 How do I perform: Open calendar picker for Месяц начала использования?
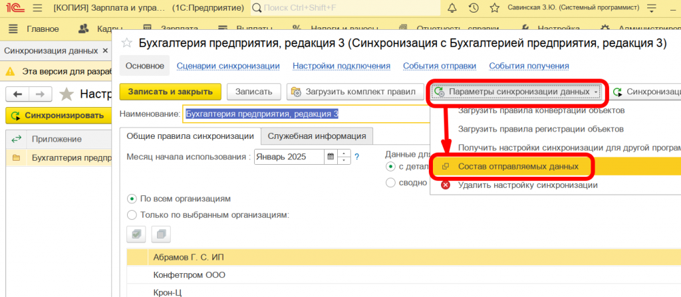click(331, 157)
